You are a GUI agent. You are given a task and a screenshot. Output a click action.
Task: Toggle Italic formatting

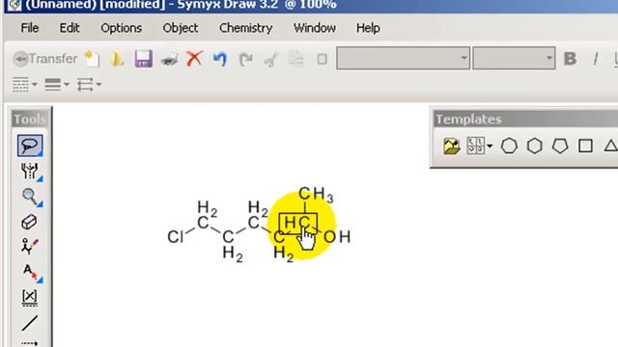(x=596, y=59)
